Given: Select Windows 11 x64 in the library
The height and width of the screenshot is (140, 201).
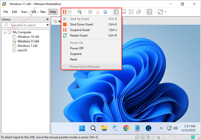Looking at the screenshot, I should [28, 41].
